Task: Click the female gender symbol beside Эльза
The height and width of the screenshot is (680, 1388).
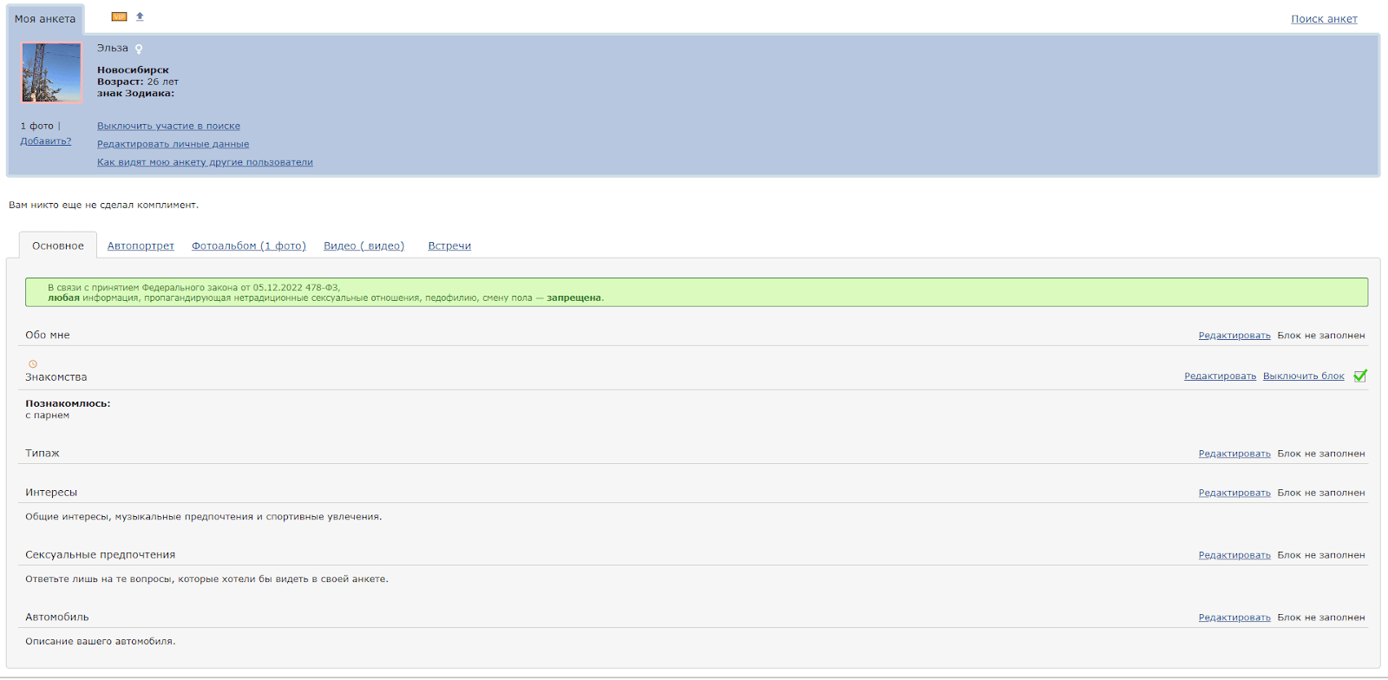Action: [x=139, y=49]
